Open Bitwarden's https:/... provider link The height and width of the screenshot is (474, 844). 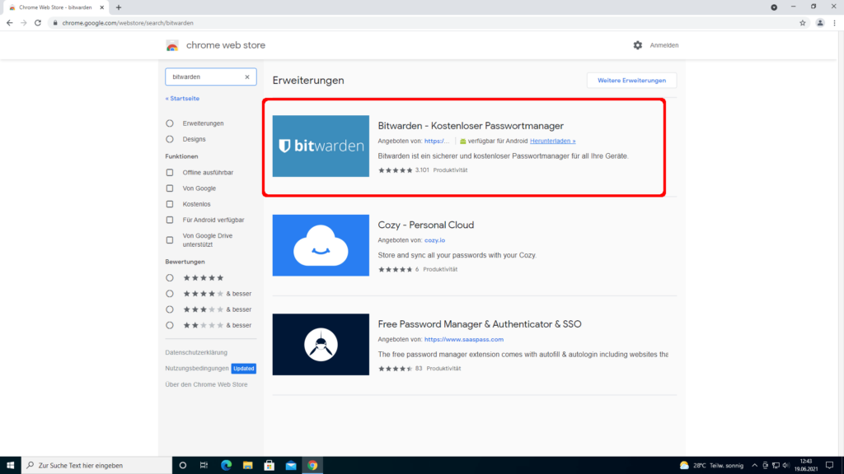coord(437,141)
